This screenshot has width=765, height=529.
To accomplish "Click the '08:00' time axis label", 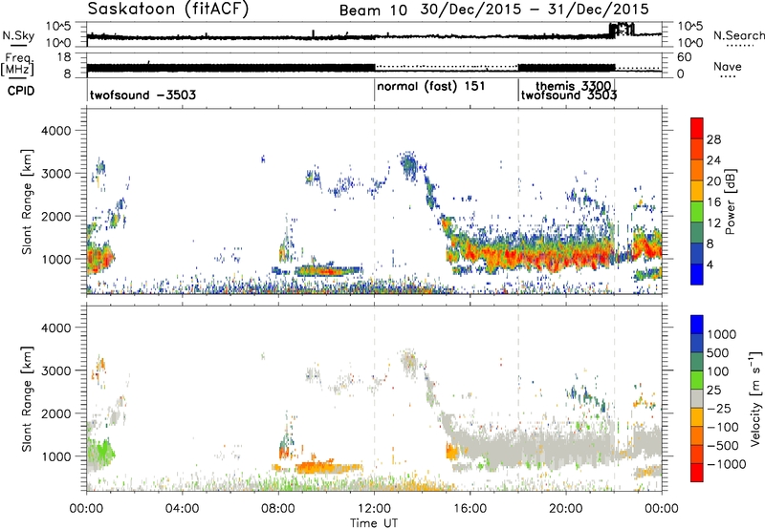I will tap(278, 509).
